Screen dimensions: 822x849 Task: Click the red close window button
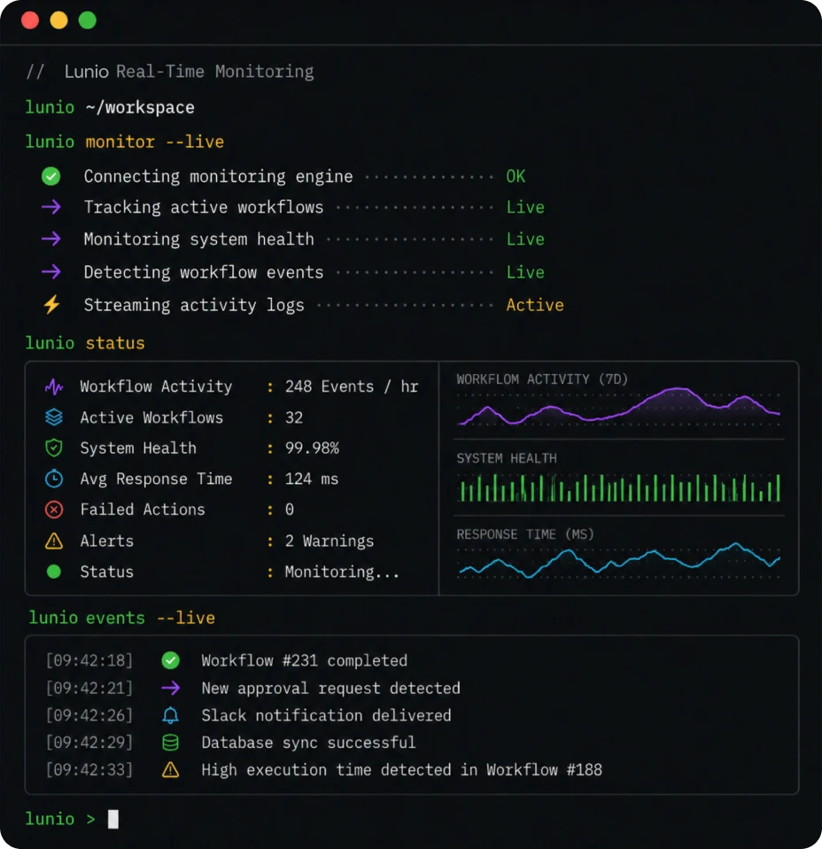click(x=30, y=20)
